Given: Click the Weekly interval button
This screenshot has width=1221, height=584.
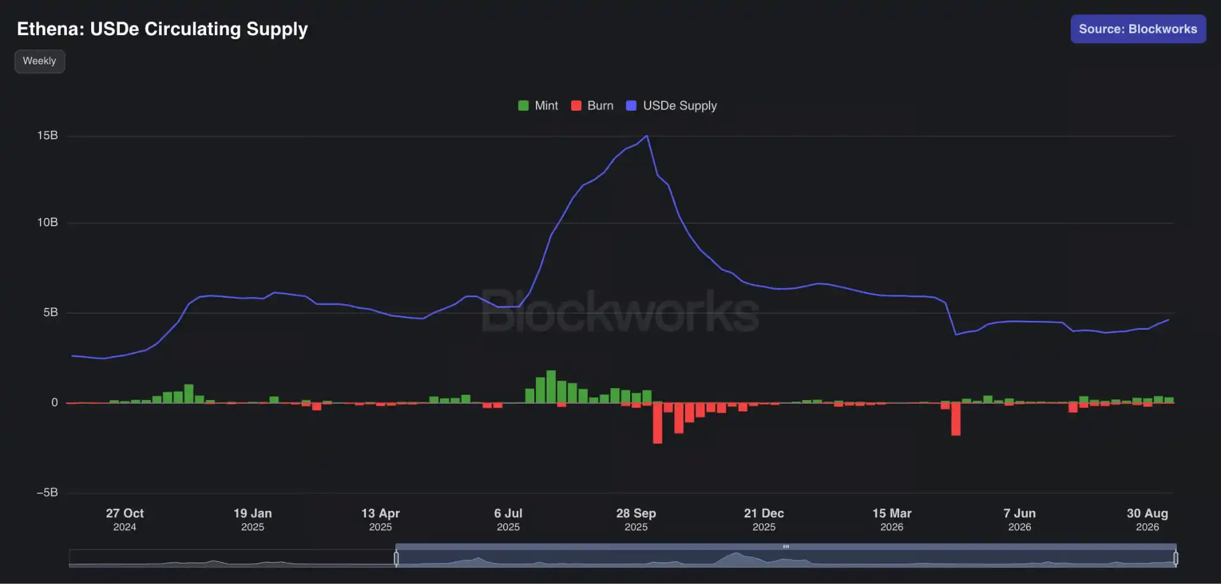Looking at the screenshot, I should pos(39,61).
